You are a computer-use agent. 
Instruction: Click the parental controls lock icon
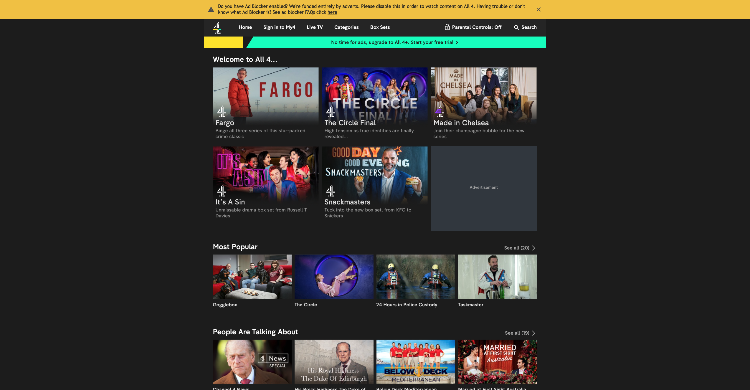447,27
